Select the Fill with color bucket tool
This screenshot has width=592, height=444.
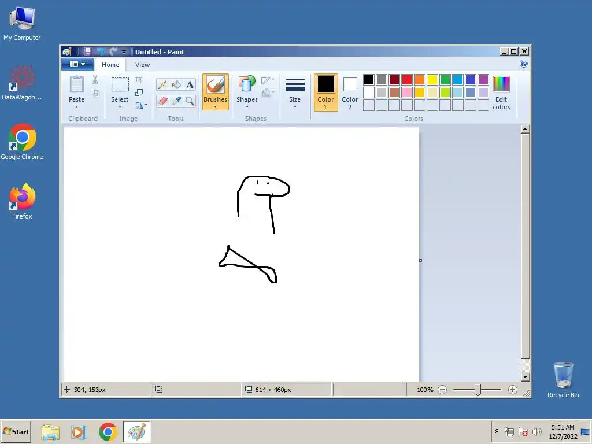click(176, 84)
